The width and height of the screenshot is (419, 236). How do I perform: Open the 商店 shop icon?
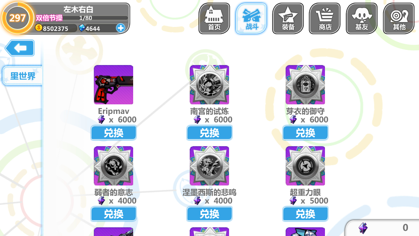click(x=325, y=18)
